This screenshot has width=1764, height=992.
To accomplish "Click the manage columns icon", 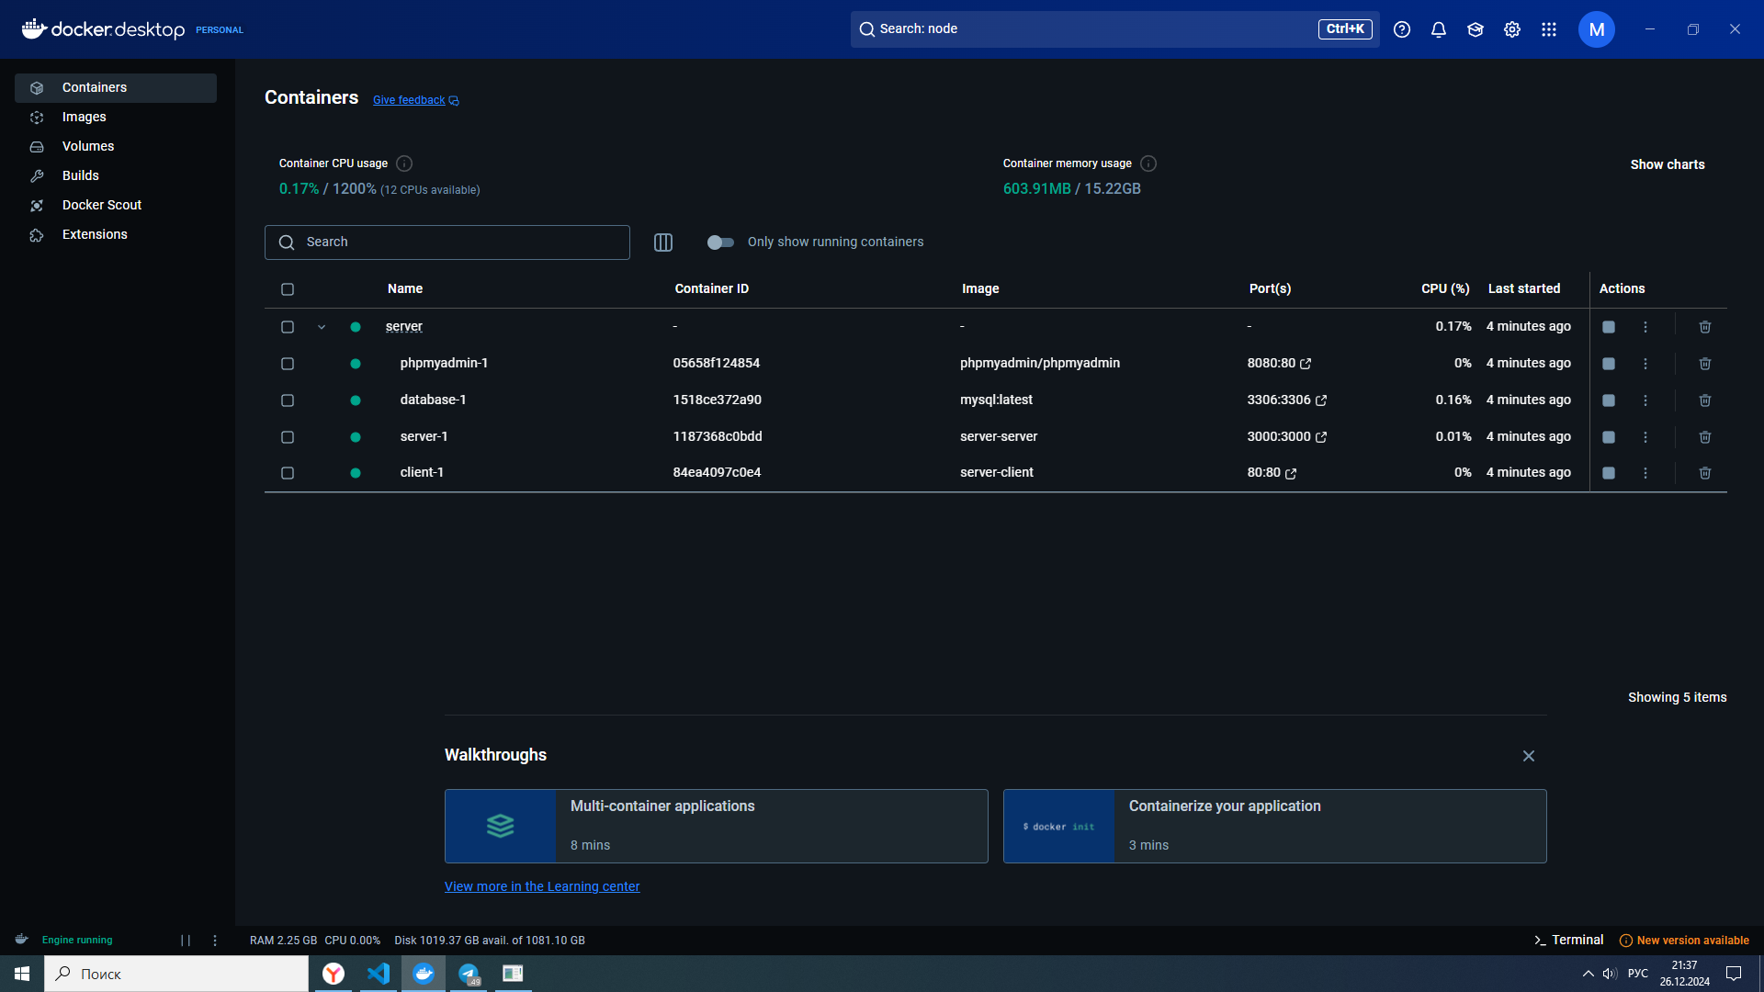I will [x=662, y=242].
